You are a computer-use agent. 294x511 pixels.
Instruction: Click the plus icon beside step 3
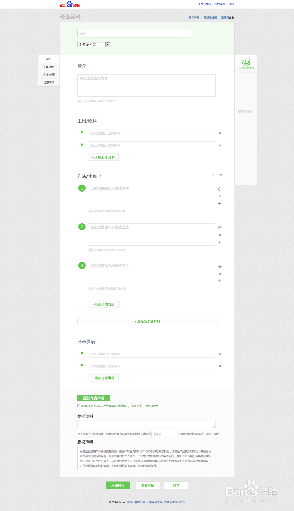click(x=220, y=281)
